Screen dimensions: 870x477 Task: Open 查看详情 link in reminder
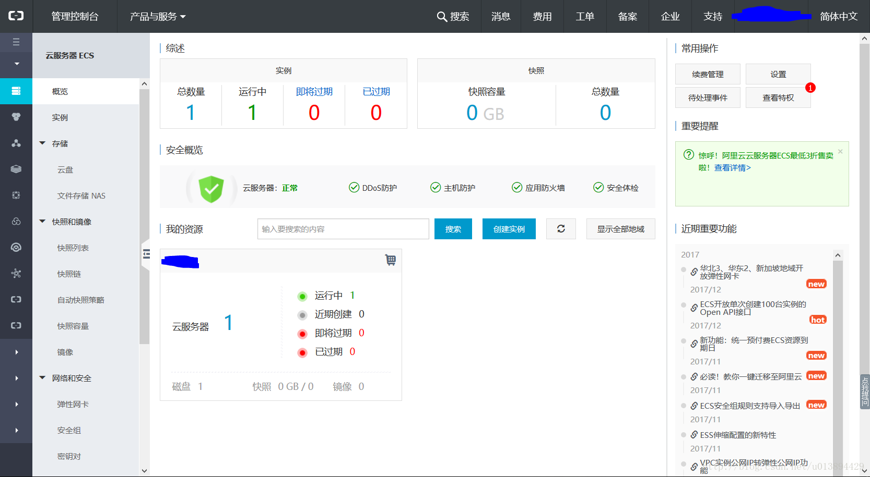point(733,167)
